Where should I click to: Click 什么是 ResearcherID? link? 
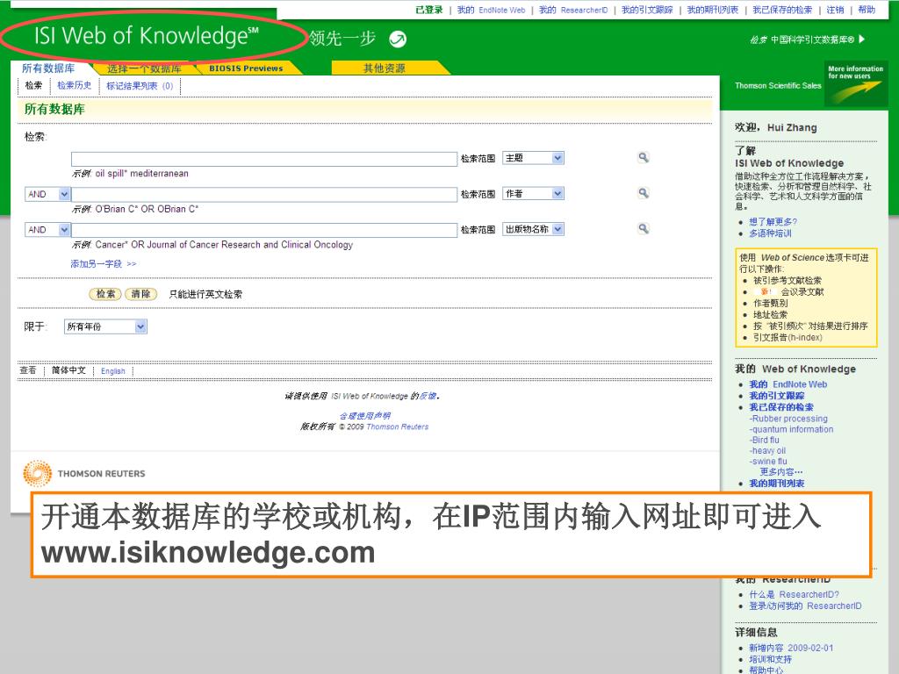[x=794, y=594]
